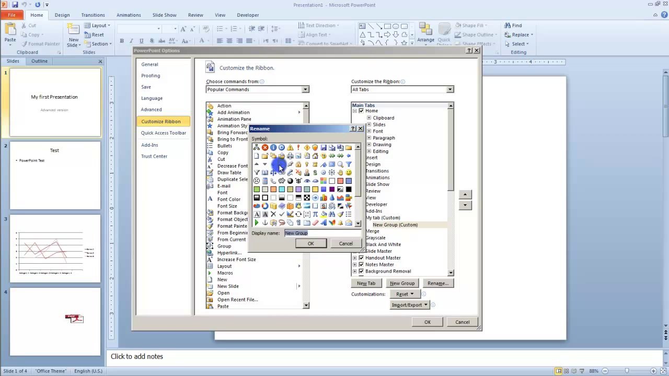Select the calculator symbol

tap(265, 181)
